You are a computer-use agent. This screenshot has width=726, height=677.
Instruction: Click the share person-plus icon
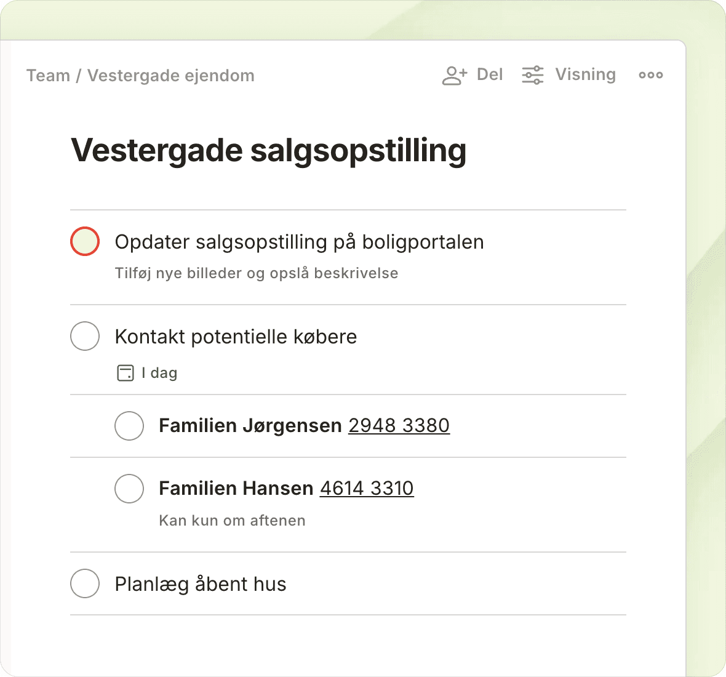click(455, 75)
